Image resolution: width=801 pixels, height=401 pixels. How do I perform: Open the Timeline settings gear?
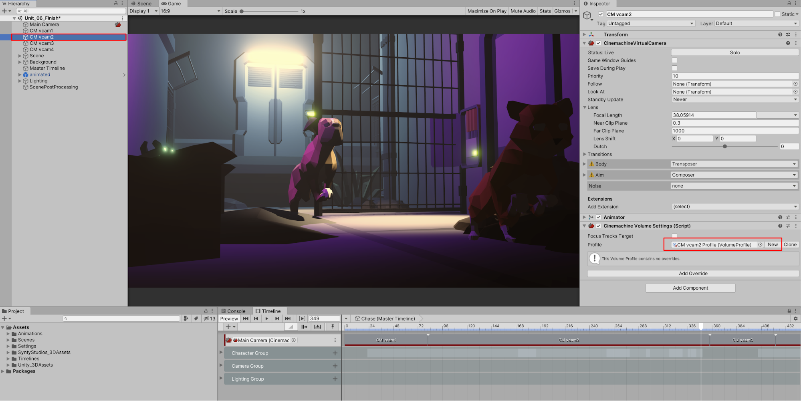coord(795,318)
